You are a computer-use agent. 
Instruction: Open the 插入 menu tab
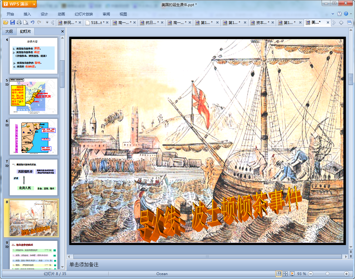[x=27, y=14]
